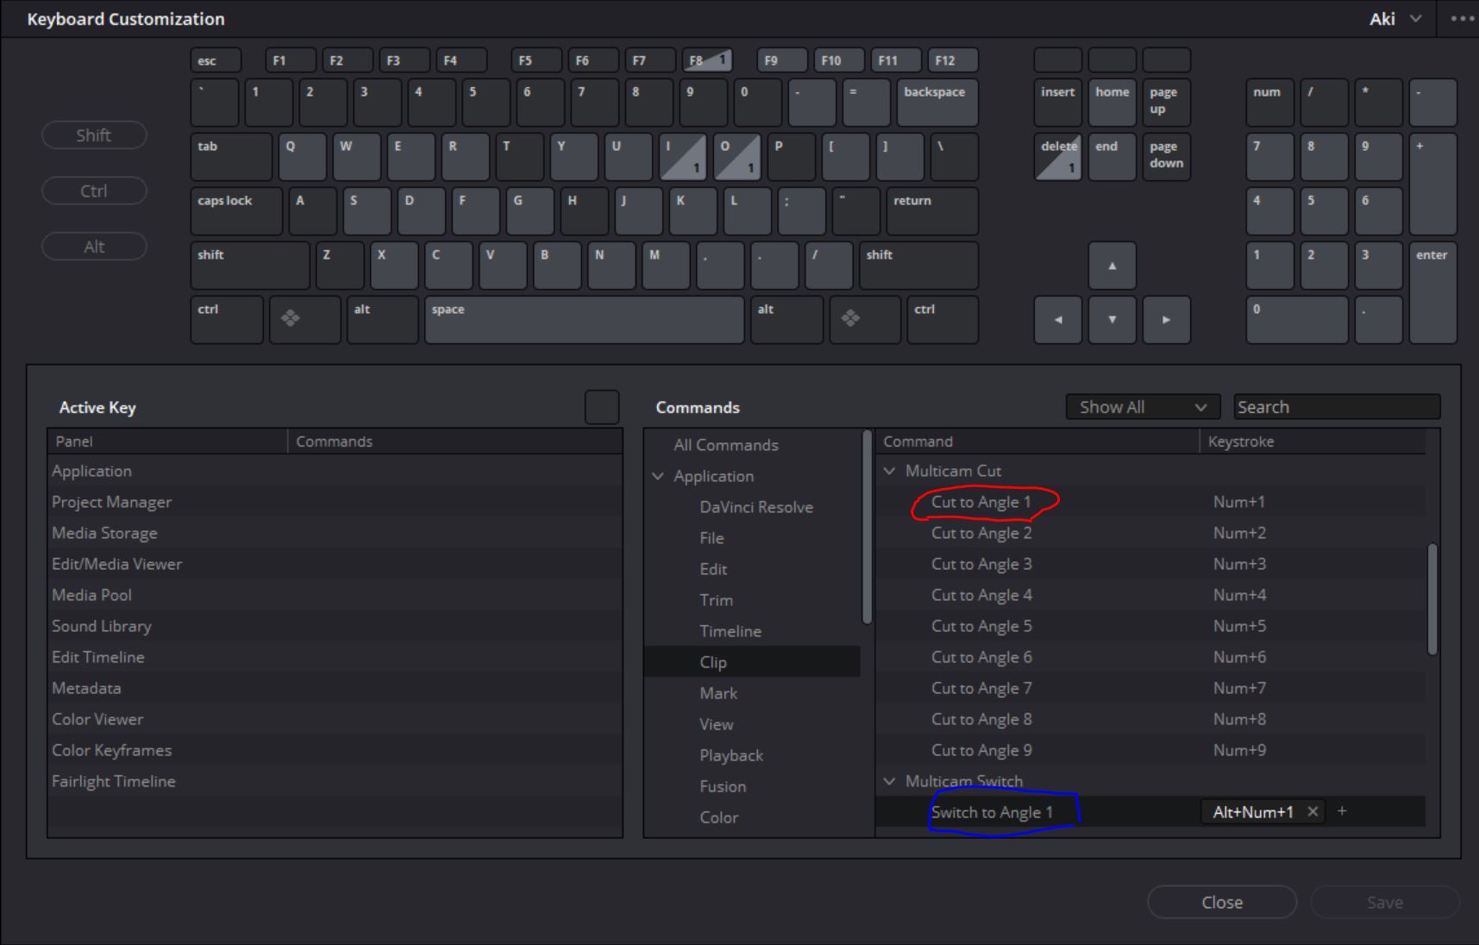Click the tab key on virtual keyboard

click(231, 157)
